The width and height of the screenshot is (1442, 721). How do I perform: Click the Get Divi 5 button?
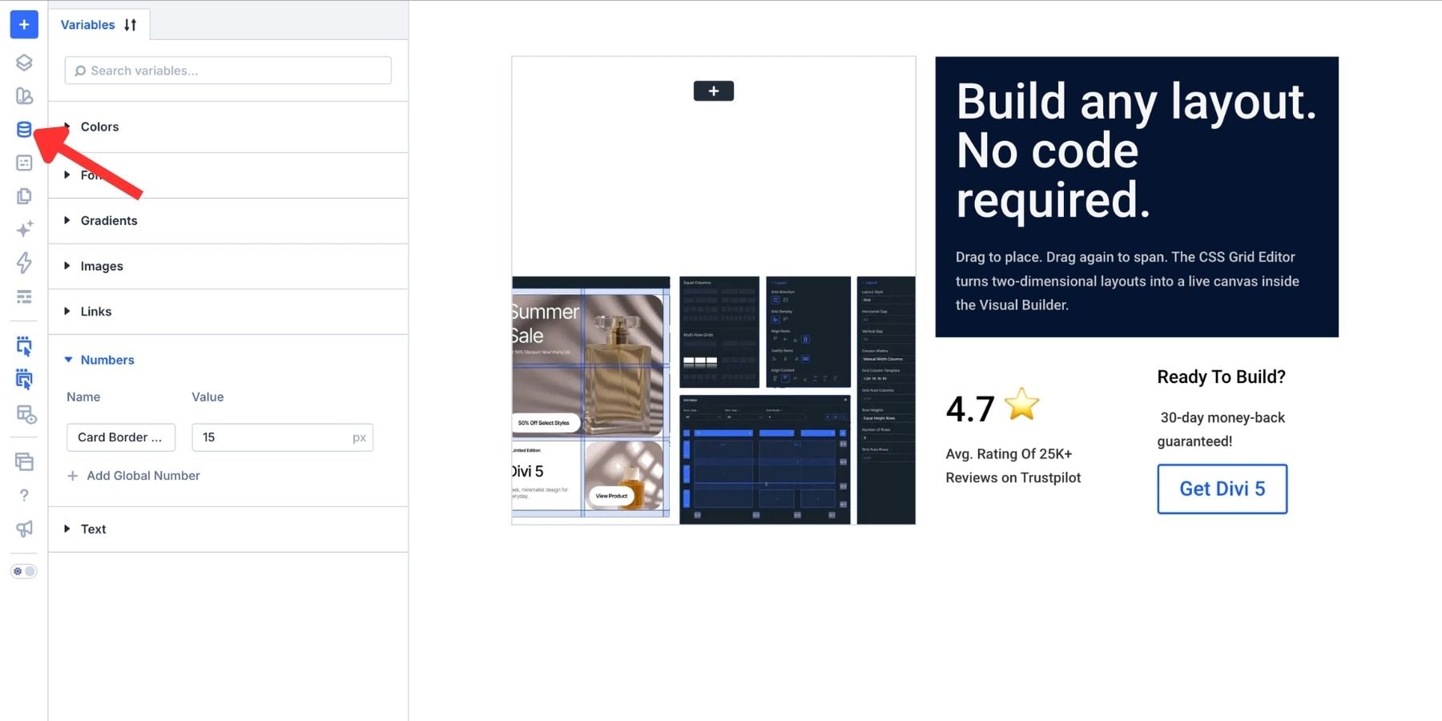click(x=1222, y=489)
